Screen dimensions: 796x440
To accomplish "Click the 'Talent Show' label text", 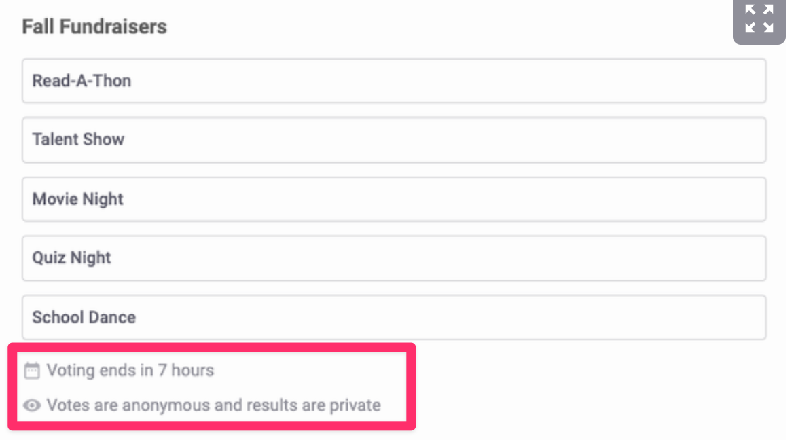I will (x=78, y=140).
